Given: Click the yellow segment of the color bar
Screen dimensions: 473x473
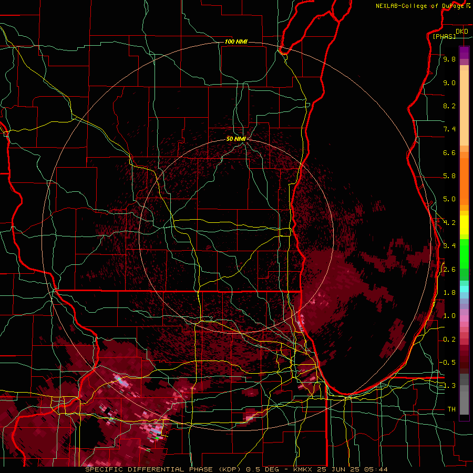Looking at the screenshot, I should (x=464, y=225).
